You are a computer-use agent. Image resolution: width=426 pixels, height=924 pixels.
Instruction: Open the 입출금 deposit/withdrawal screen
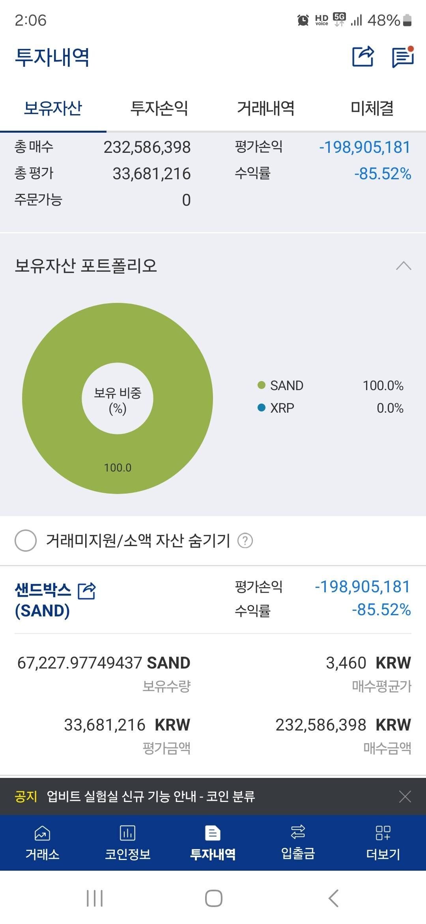point(298,843)
